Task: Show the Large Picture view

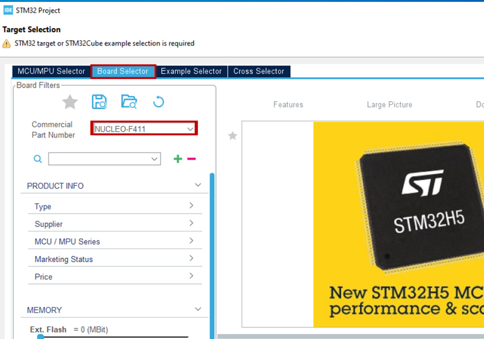Action: (390, 105)
